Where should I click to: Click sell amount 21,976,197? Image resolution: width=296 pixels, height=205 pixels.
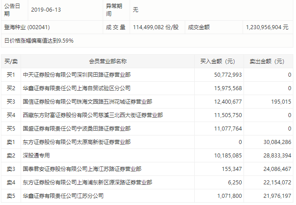coord(277,196)
